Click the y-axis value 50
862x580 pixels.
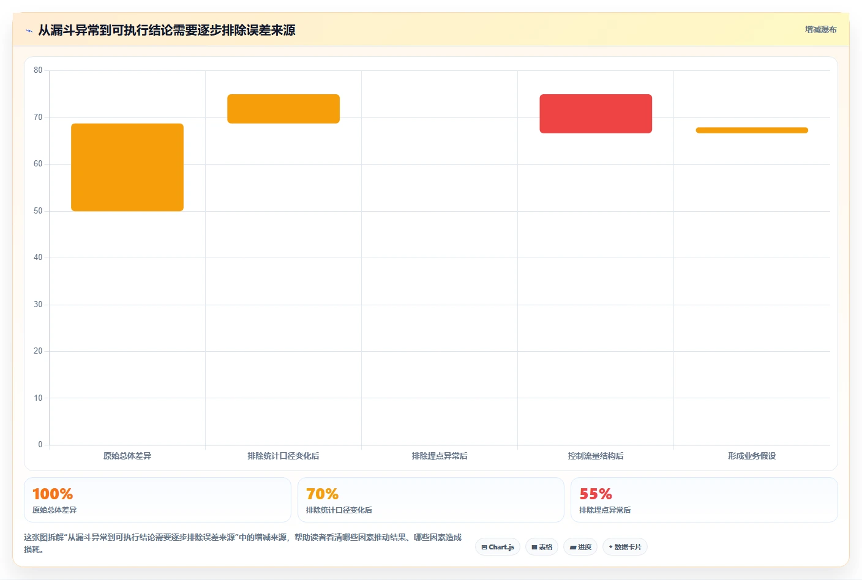[x=38, y=210]
